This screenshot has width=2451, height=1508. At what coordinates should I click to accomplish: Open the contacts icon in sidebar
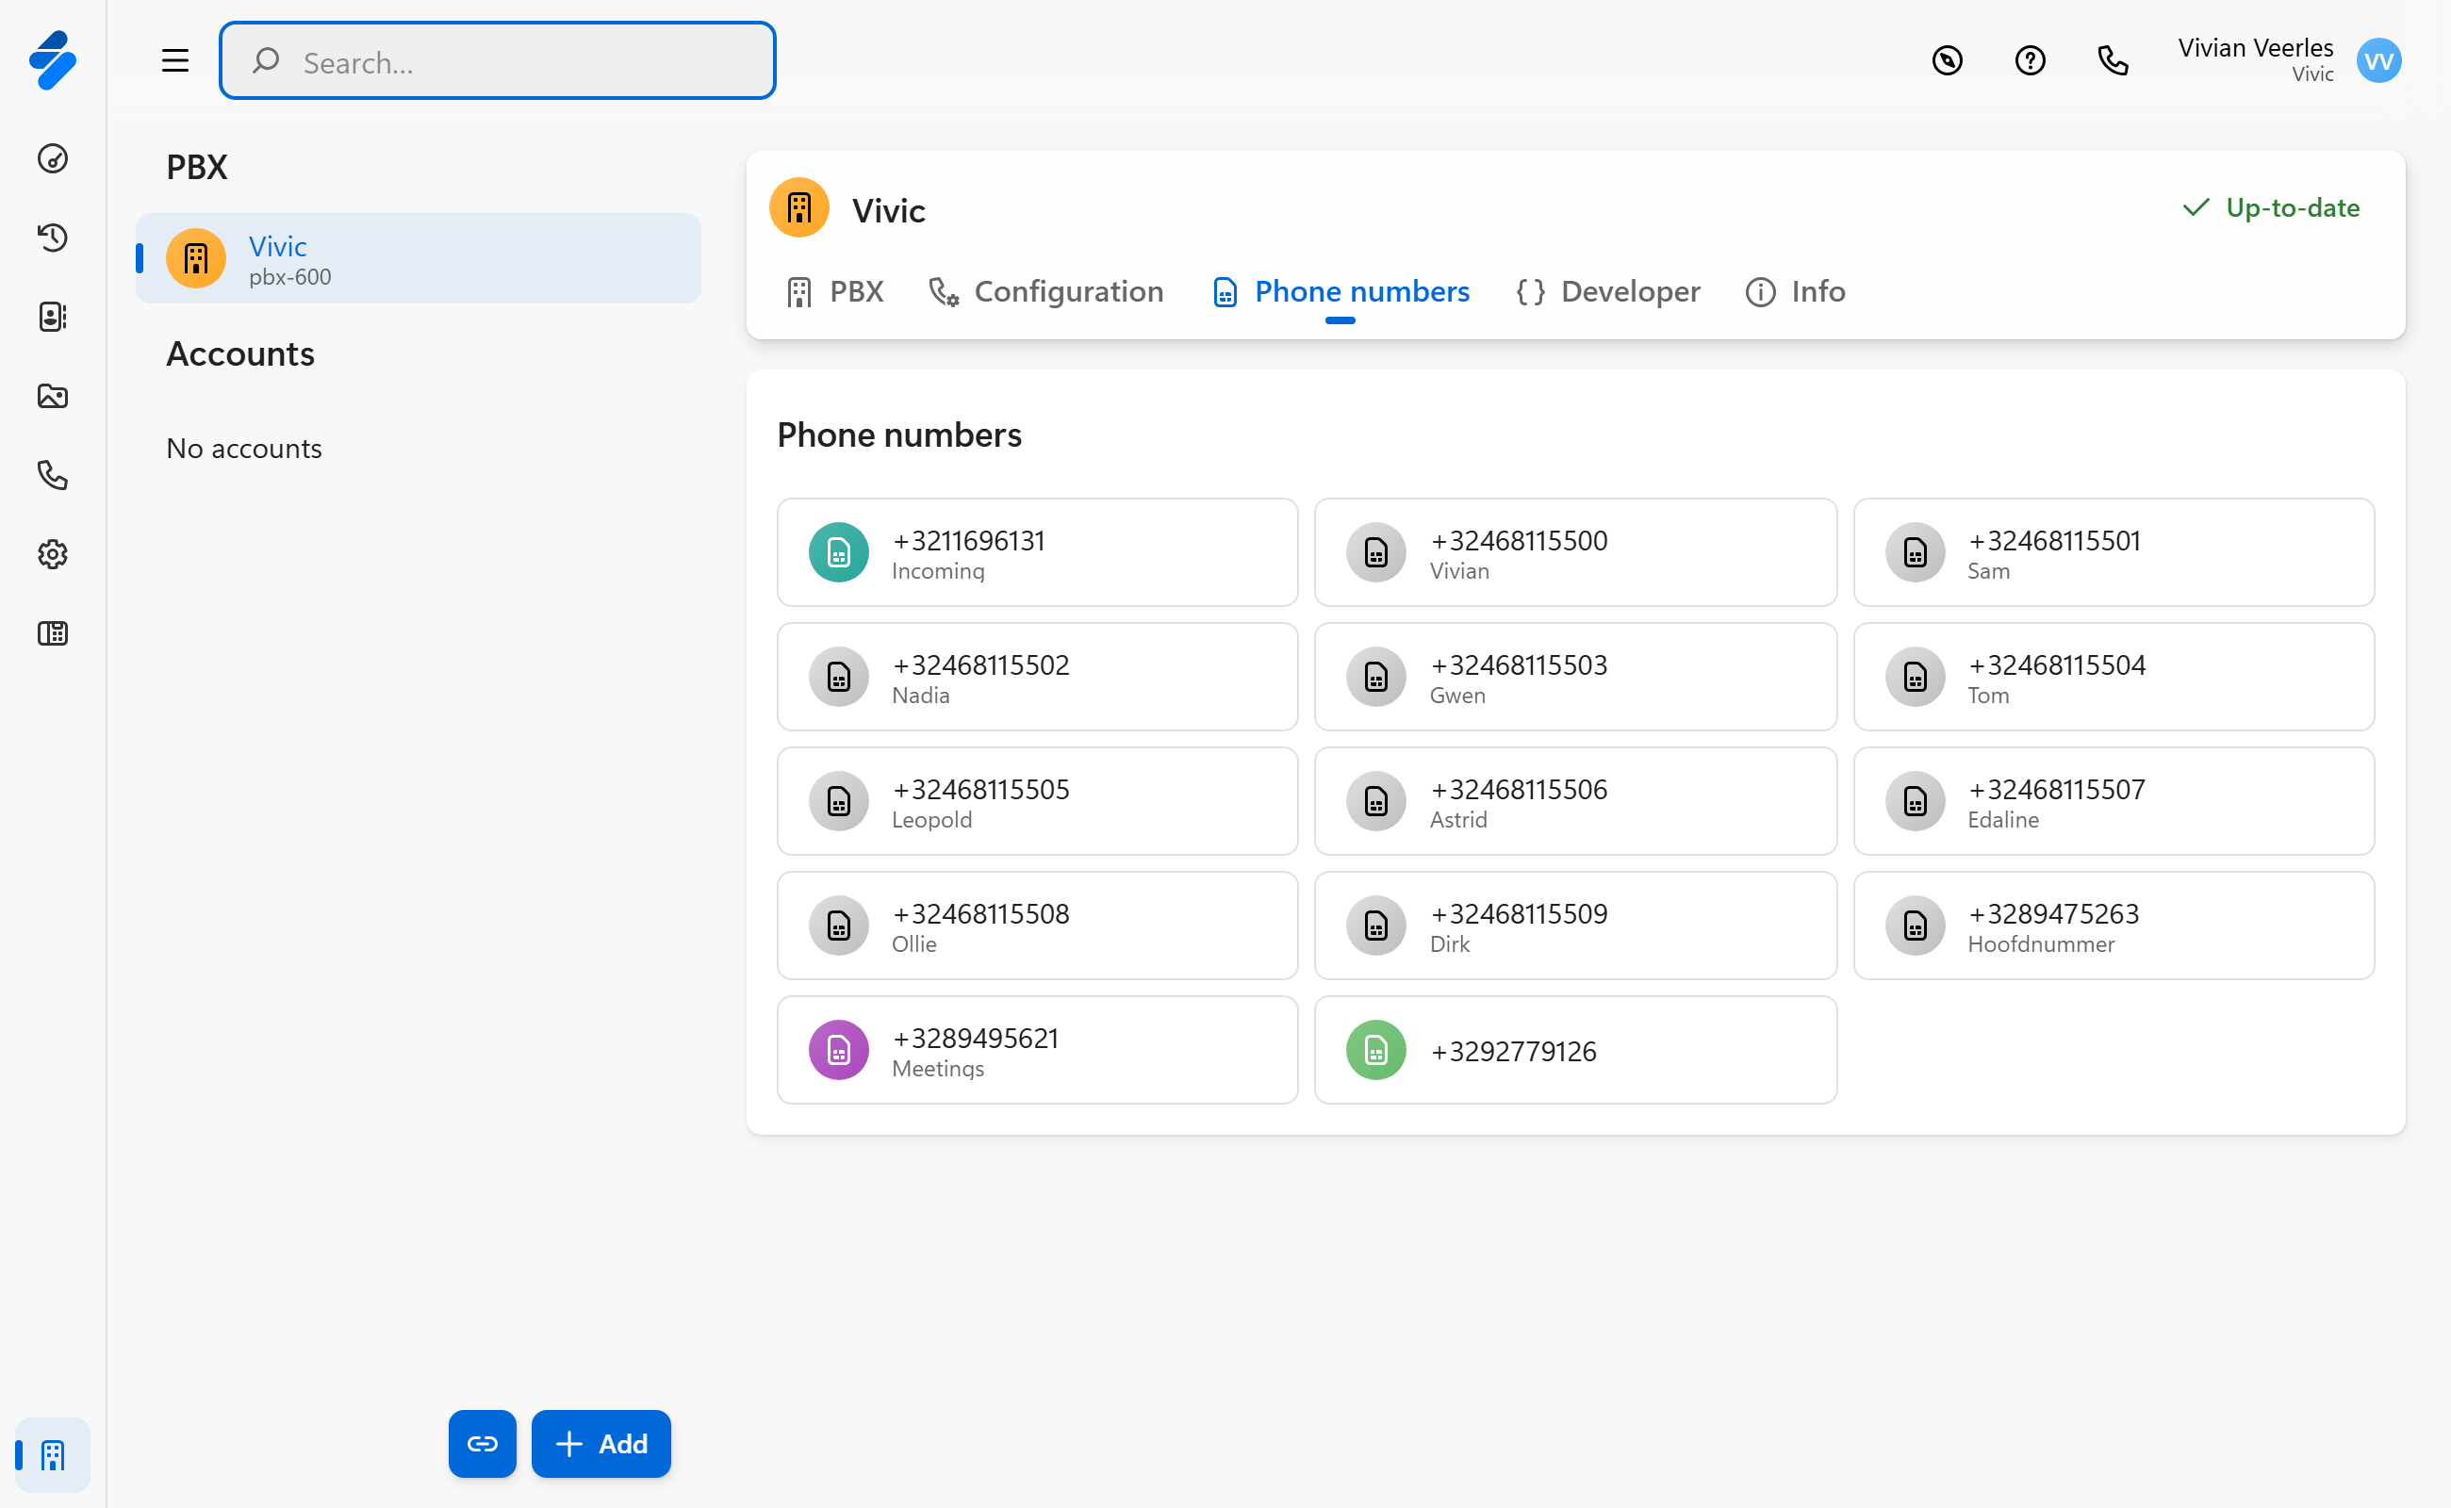(x=53, y=316)
